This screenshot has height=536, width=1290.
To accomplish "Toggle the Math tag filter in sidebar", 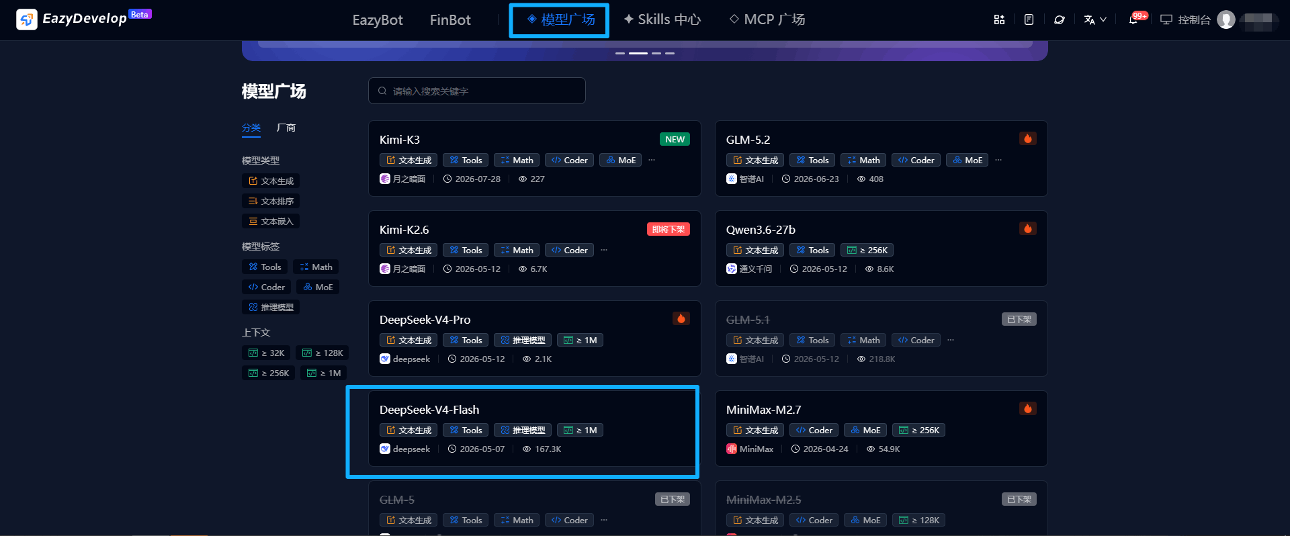I will pos(316,267).
